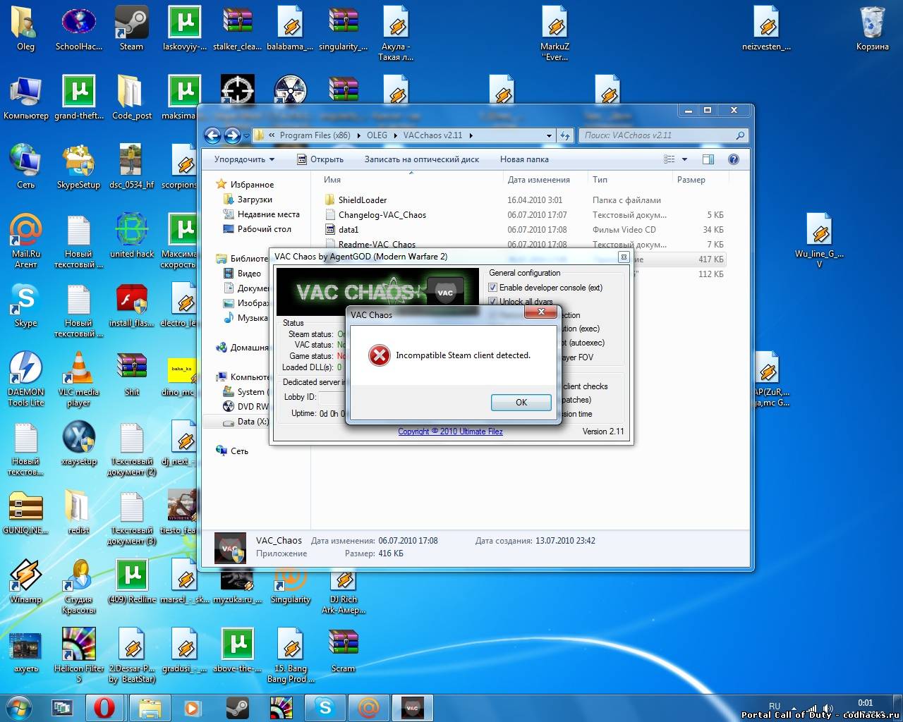Open Copyright 2010 Ultimate Filez link
The width and height of the screenshot is (903, 722).
[450, 432]
